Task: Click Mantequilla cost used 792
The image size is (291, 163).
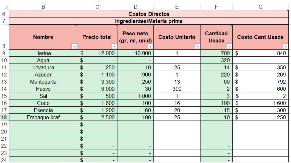Action: click(261, 82)
